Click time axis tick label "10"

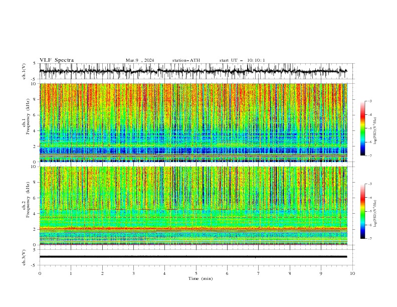pyautogui.click(x=352, y=273)
